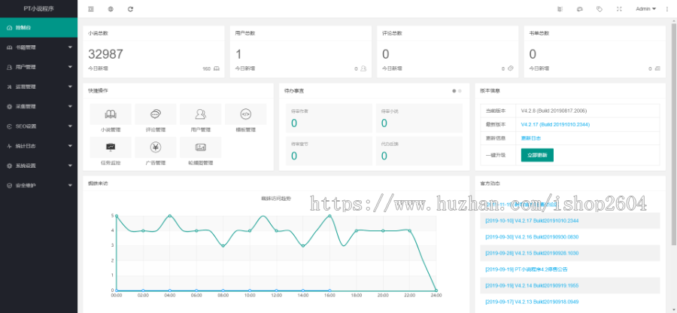The height and width of the screenshot is (313, 677).
Task: Open 轮播图管理 image icon shortcut
Action: (x=201, y=147)
